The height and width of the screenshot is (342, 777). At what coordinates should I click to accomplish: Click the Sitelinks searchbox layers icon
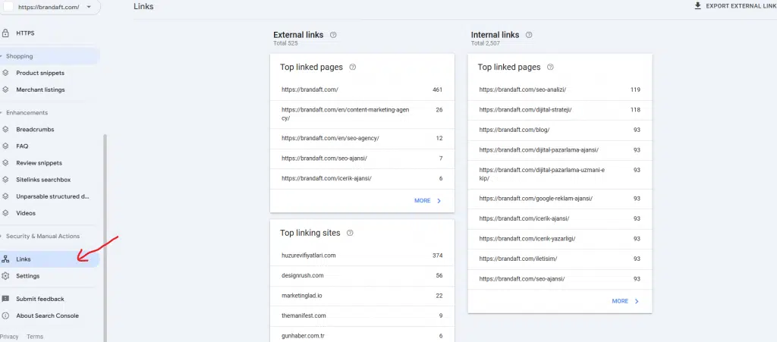coord(5,180)
